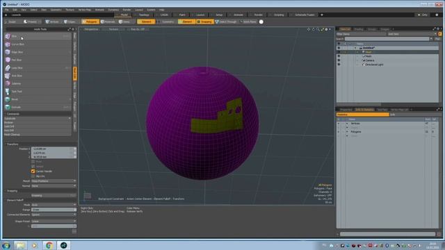Click the viewport move/pan icon
Screen dimensions: 445x250
(x=309, y=29)
